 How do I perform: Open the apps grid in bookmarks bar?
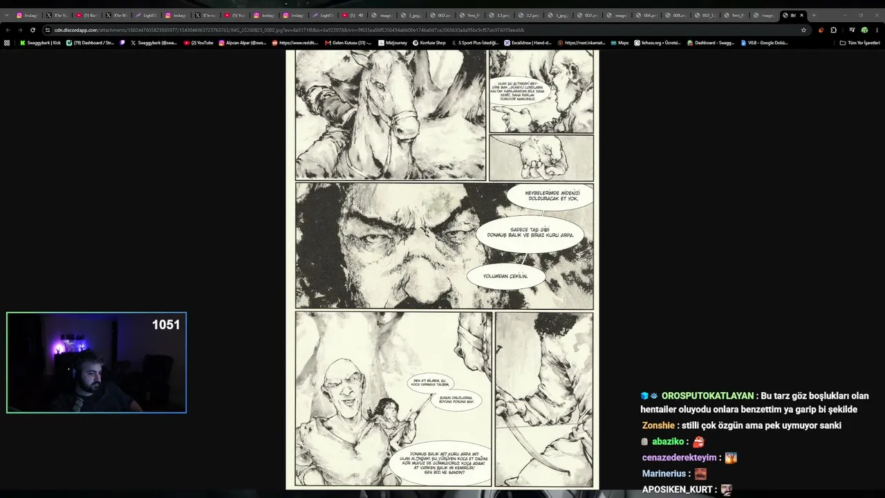(7, 43)
